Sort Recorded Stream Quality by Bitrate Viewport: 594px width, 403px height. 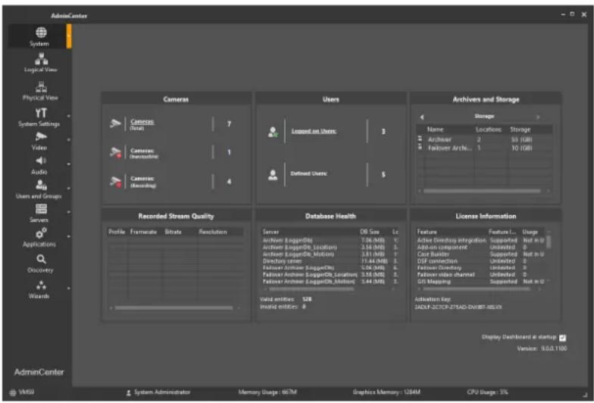pyautogui.click(x=173, y=232)
